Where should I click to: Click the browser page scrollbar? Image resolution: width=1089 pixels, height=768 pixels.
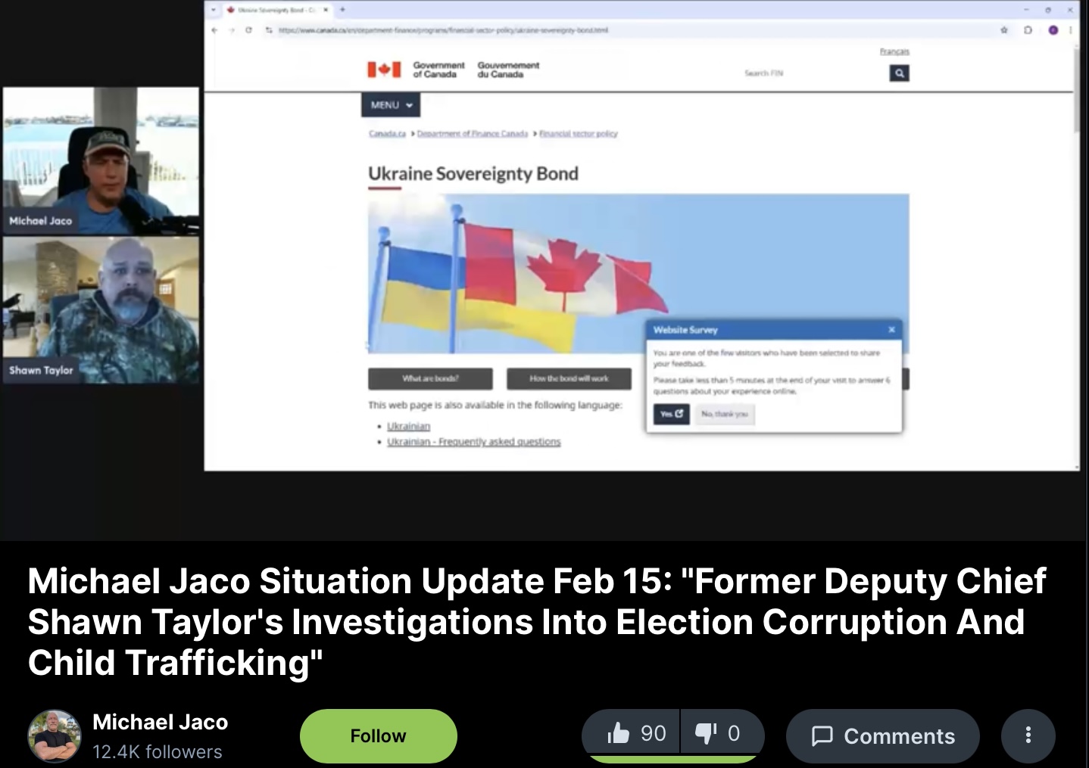tap(1078, 91)
